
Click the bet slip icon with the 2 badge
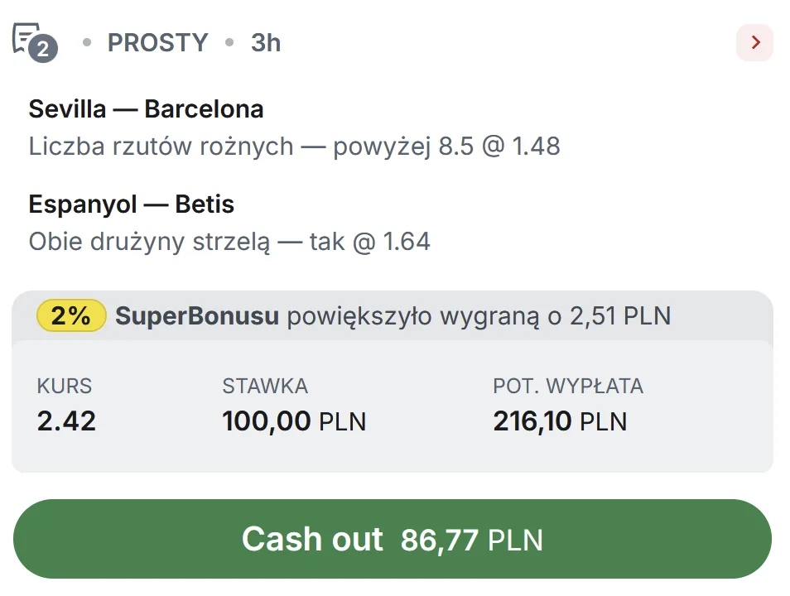click(33, 41)
